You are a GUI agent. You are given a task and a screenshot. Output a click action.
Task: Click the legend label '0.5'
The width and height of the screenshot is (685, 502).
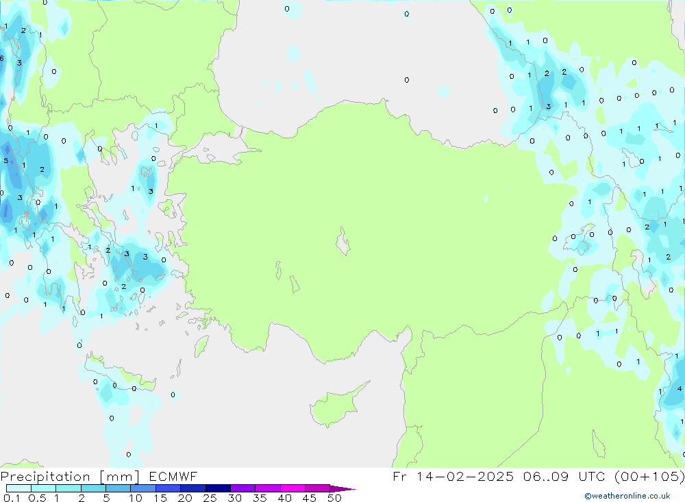pyautogui.click(x=37, y=498)
